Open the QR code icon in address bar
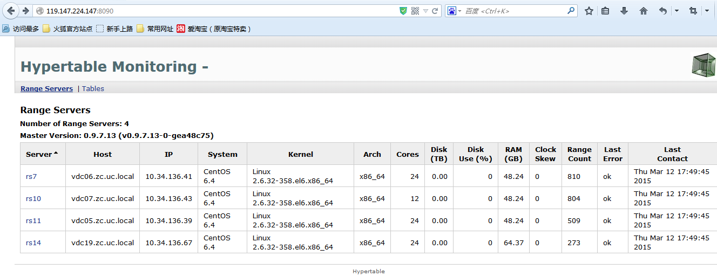 415,11
